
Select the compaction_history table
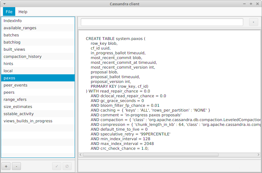click(x=38, y=57)
